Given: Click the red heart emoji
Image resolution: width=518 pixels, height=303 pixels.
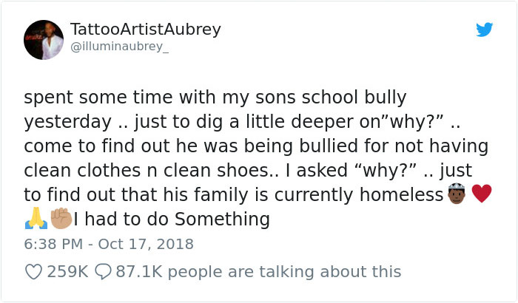Looking at the screenshot, I should click(481, 195).
